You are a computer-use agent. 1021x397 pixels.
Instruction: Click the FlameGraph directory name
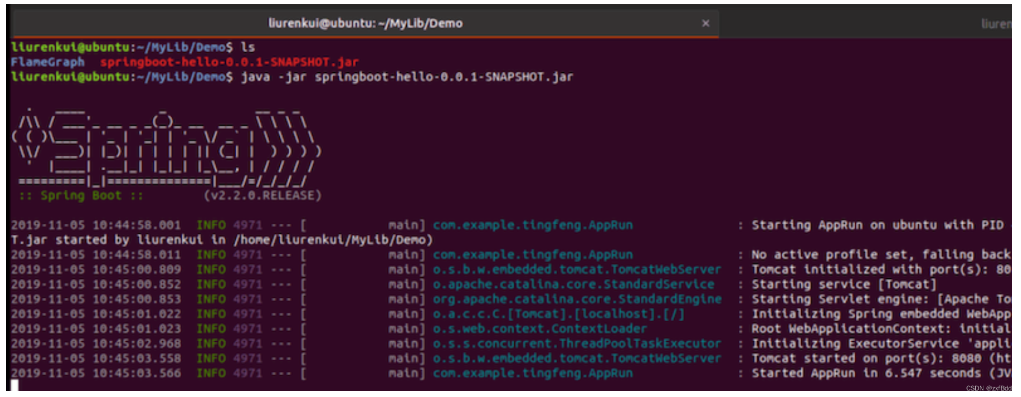pos(48,62)
